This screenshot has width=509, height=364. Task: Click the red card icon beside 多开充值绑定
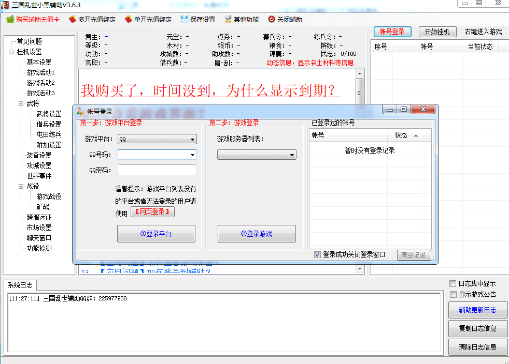(73, 20)
